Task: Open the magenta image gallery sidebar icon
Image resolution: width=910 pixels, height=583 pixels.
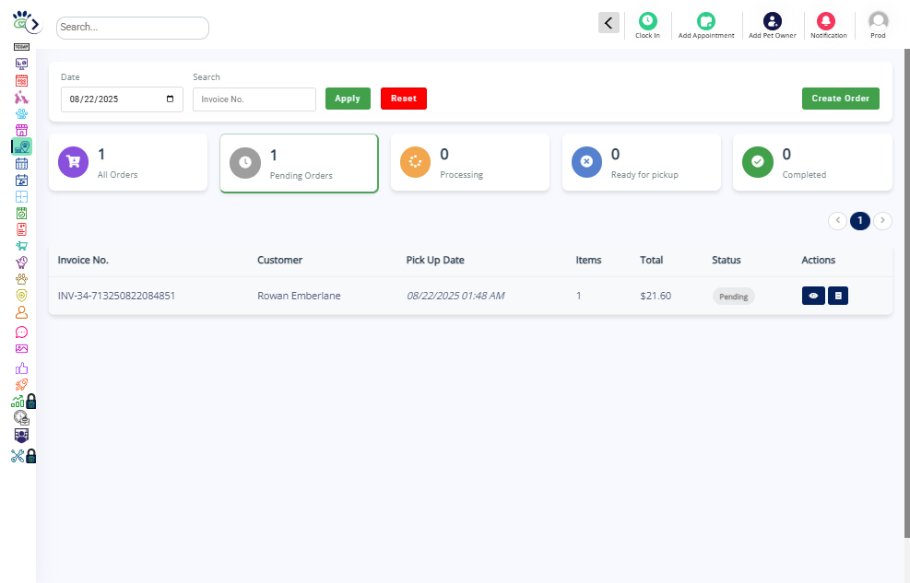Action: (21, 348)
